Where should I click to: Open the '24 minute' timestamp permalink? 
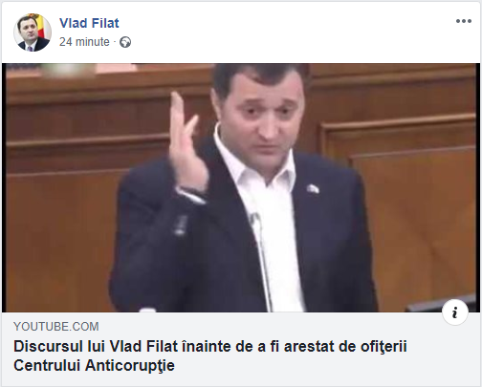click(84, 42)
